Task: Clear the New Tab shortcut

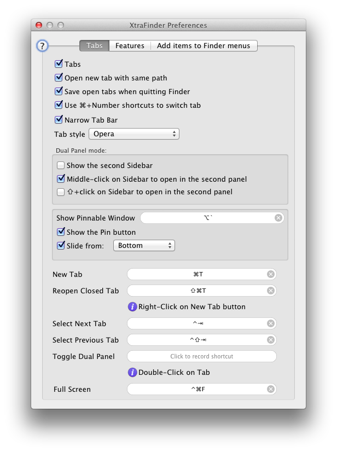Action: click(x=270, y=274)
